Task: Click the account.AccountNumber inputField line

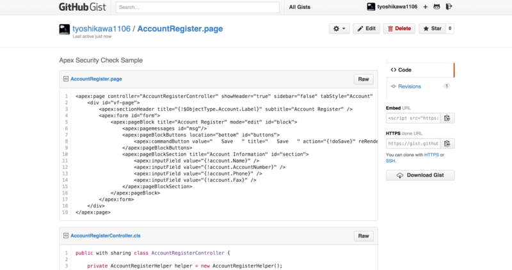Action: coord(210,167)
